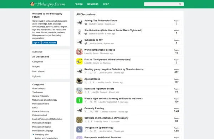Select Subscribe in the sidebar
The image size is (214, 139).
click(x=50, y=52)
